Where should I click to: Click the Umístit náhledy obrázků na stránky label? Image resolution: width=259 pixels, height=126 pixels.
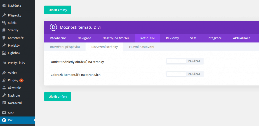(77, 62)
